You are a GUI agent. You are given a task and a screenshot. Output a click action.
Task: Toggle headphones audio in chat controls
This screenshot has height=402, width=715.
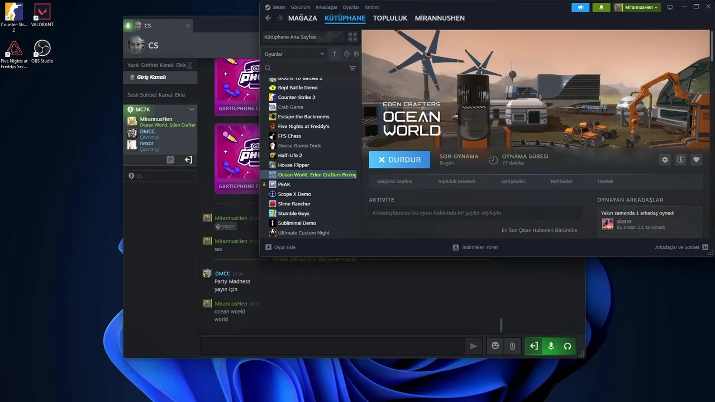click(x=568, y=346)
